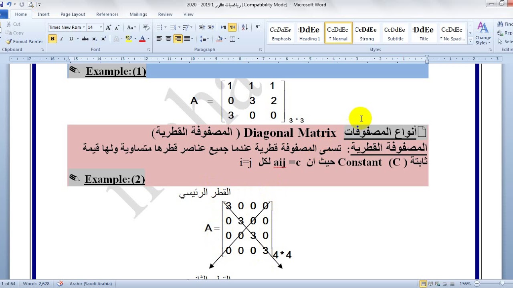
Task: Switch to Outline view
Action: pos(445,284)
